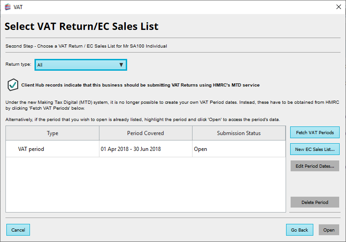Click the Submission Status column header

click(x=239, y=133)
